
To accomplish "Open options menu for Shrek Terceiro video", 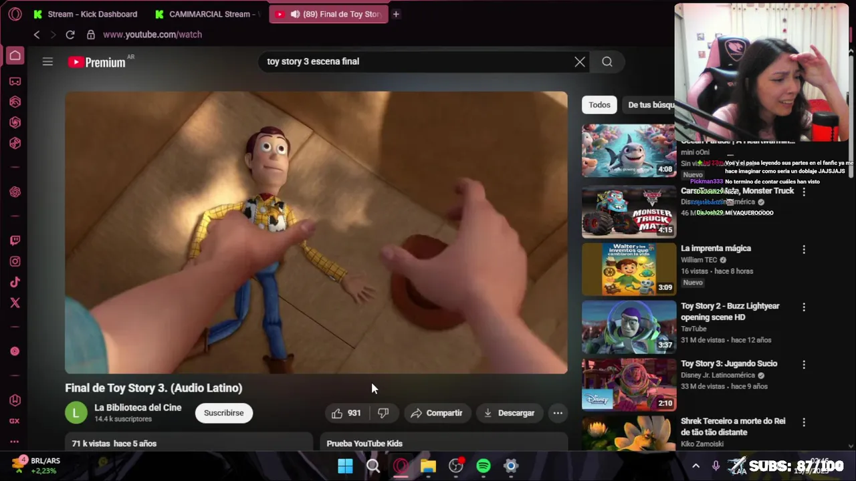I will (804, 422).
